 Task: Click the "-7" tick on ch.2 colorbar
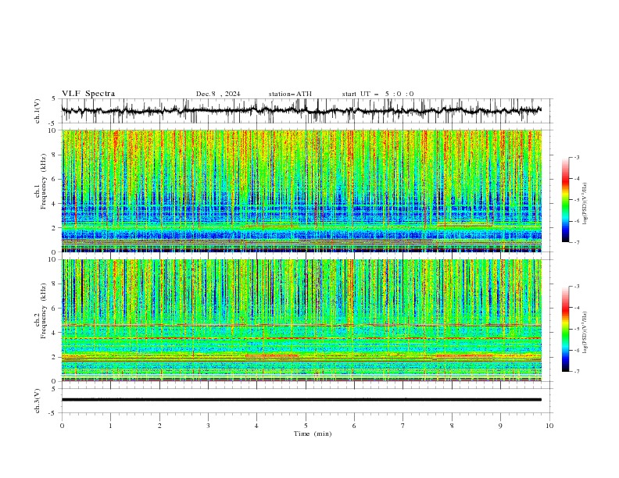click(x=577, y=371)
